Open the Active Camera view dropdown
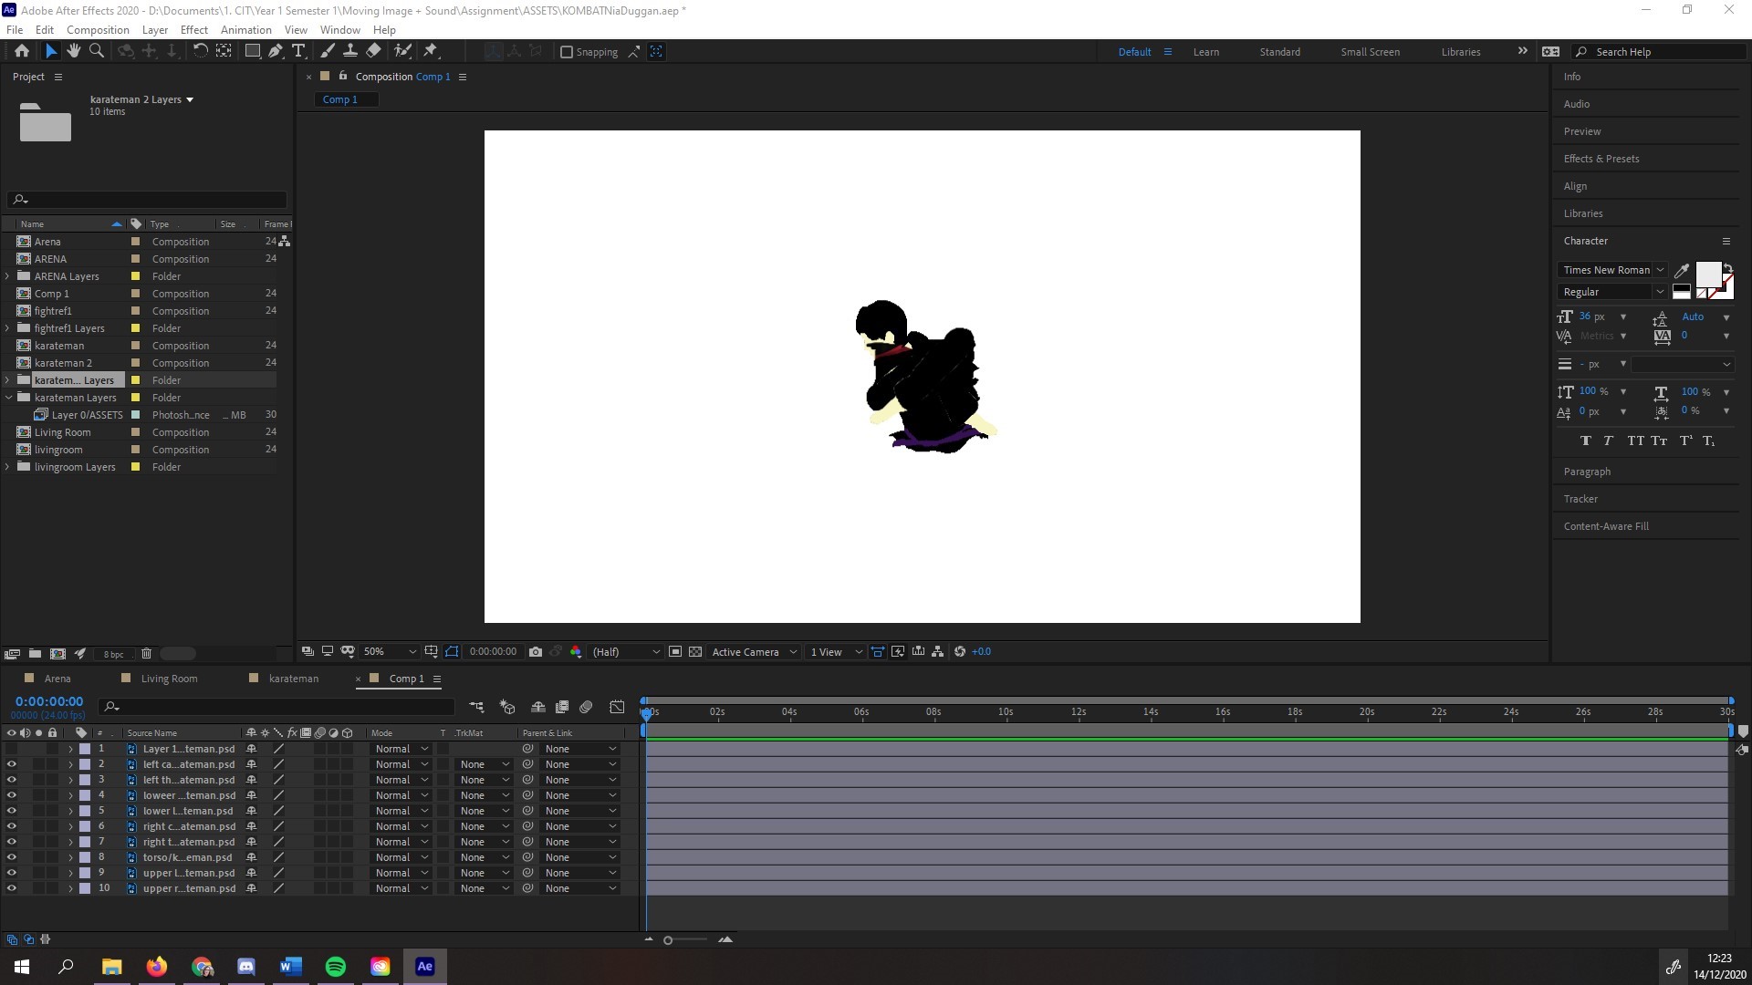This screenshot has height=985, width=1752. click(x=754, y=652)
